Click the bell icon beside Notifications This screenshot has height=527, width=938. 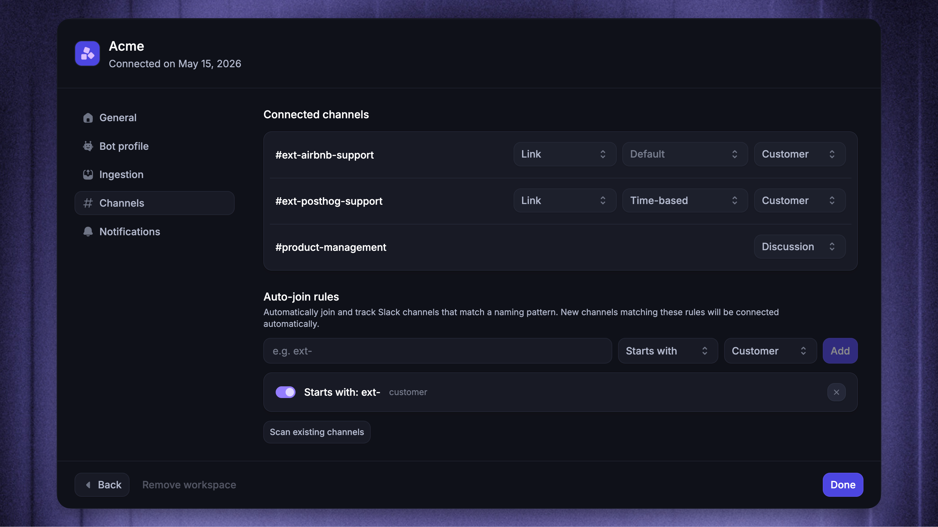tap(88, 232)
